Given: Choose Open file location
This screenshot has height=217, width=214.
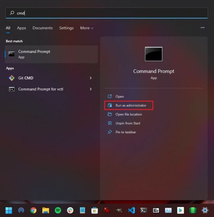Looking at the screenshot, I should tap(128, 114).
